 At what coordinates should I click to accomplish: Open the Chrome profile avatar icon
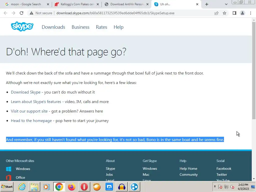(x=242, y=13)
